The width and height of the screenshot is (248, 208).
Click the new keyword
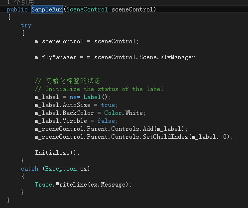point(75,97)
